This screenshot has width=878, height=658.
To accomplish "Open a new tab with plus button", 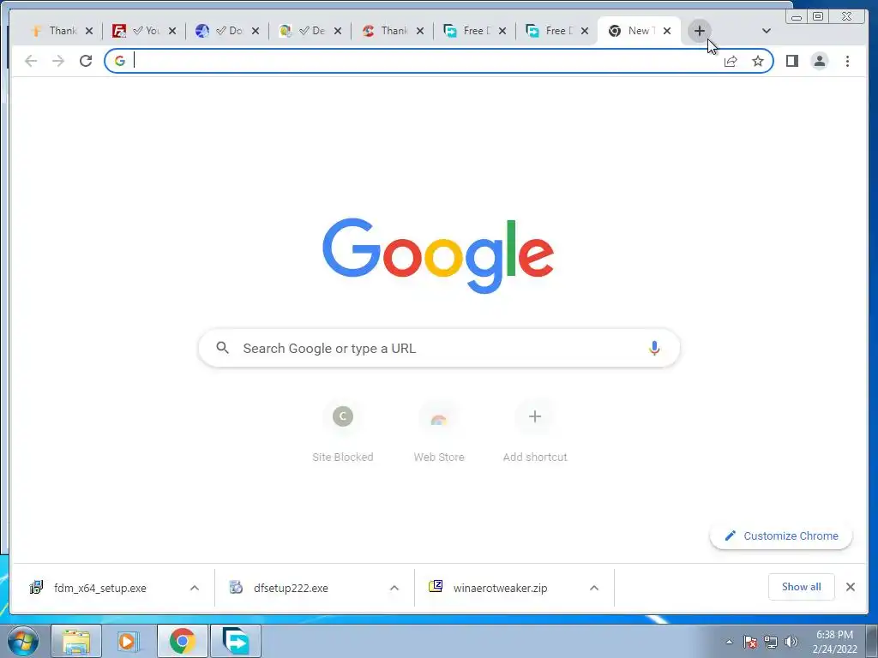I will pos(699,31).
